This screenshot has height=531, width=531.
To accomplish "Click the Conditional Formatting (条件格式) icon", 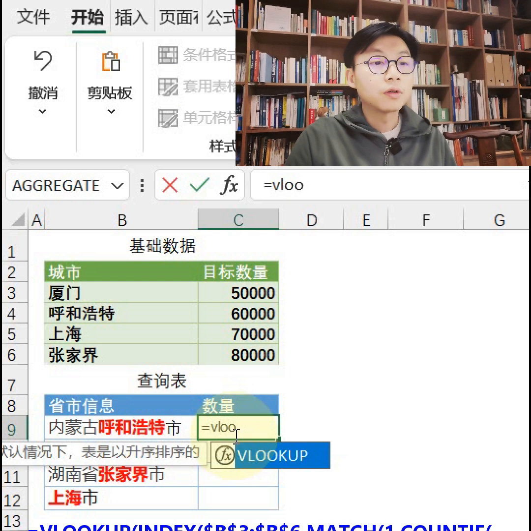I will tap(168, 55).
